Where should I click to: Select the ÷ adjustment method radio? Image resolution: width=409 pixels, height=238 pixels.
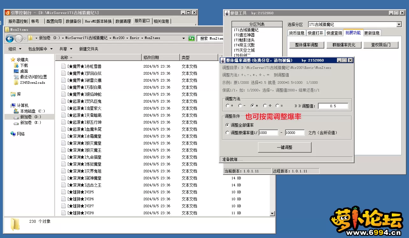(265, 106)
